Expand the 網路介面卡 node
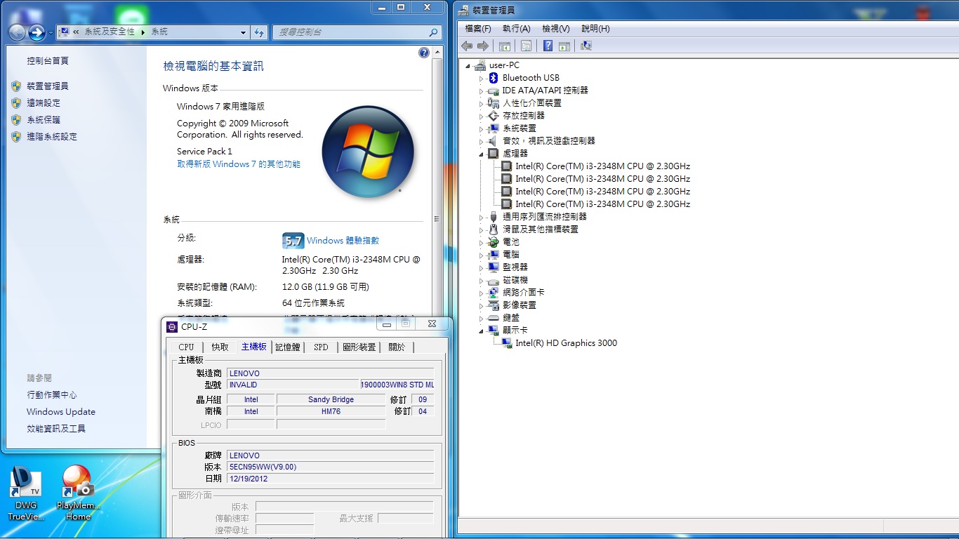 (482, 293)
